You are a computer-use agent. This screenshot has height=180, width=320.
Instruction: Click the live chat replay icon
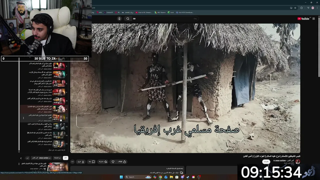coord(181,172)
